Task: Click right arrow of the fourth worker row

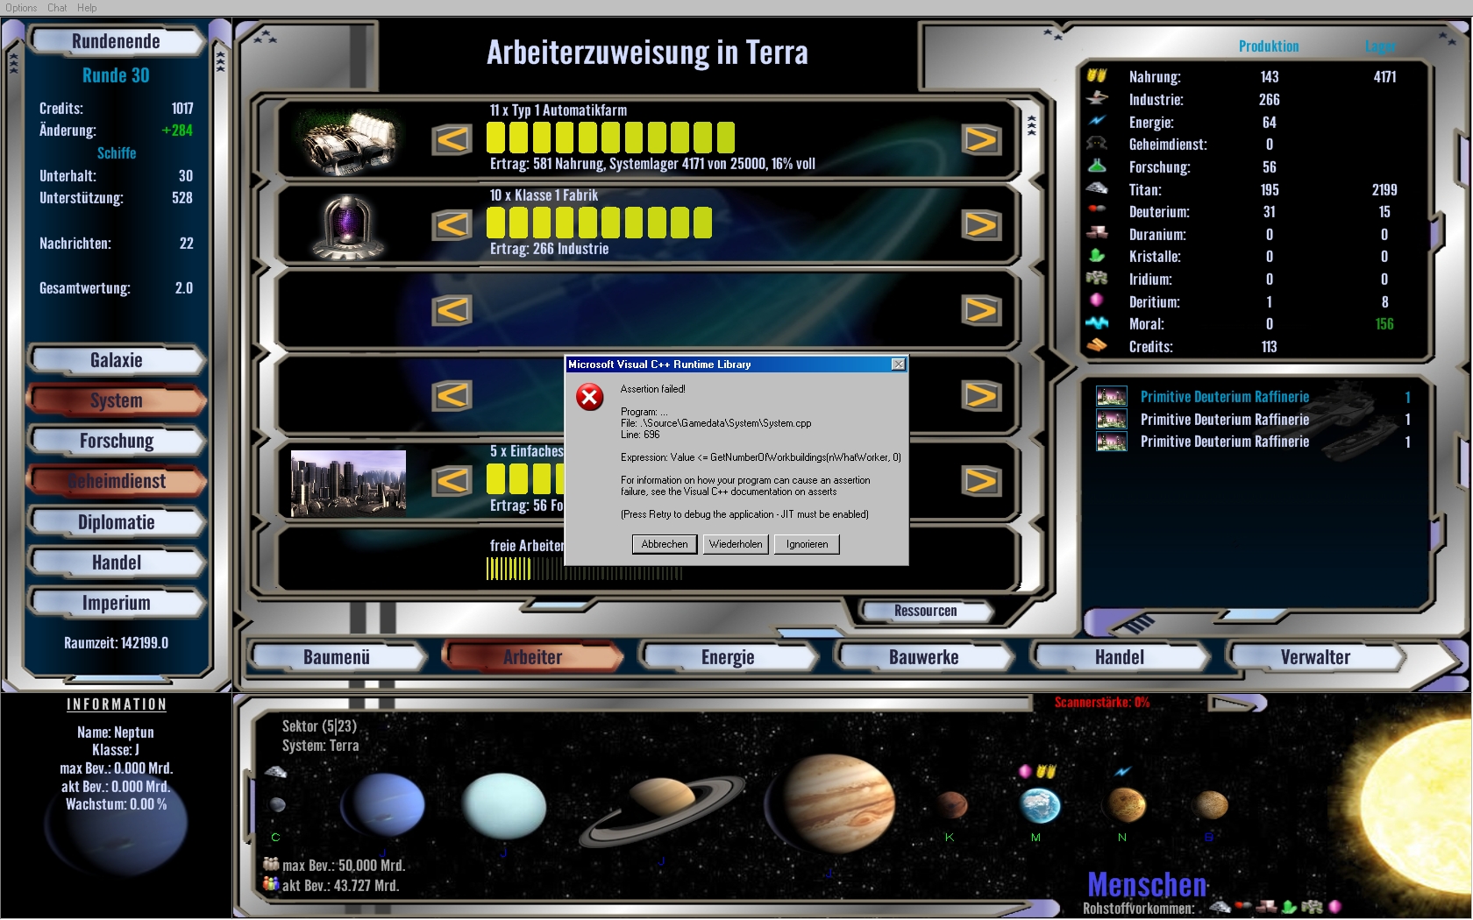Action: (981, 395)
